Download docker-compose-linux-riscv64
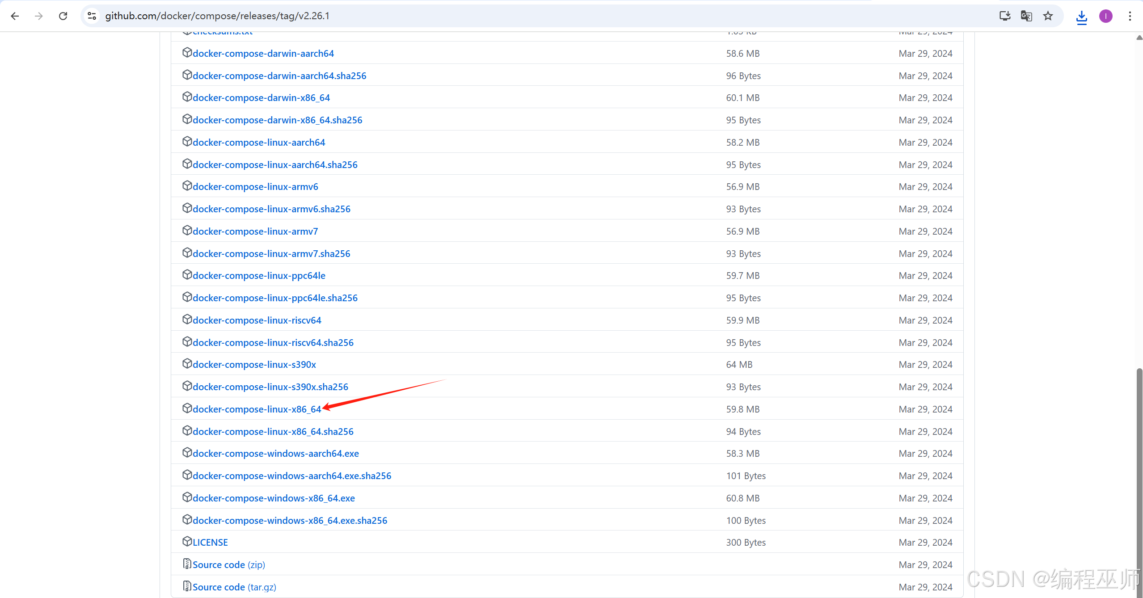 (257, 320)
